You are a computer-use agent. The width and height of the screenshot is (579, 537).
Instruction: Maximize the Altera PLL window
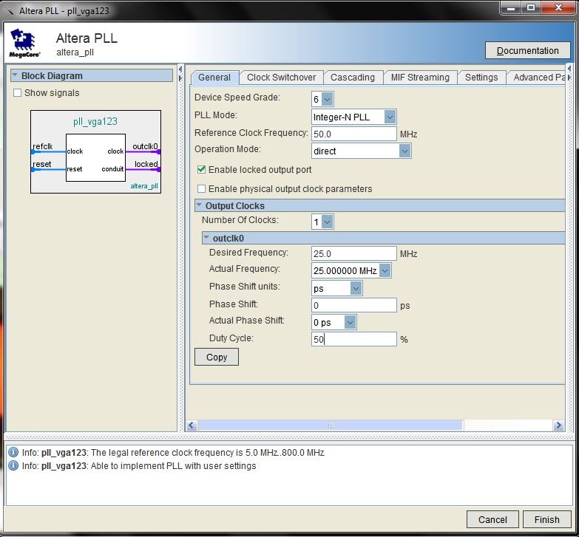pyautogui.click(x=531, y=7)
